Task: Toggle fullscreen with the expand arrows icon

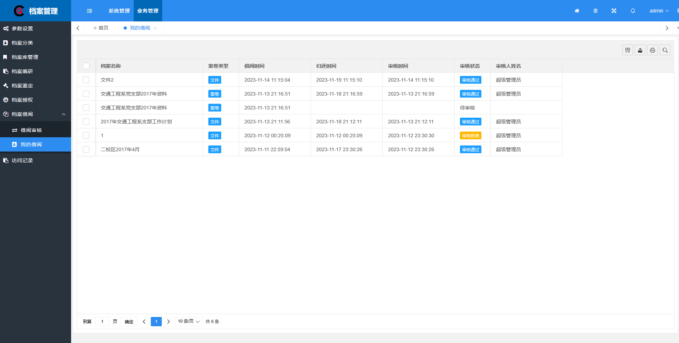Action: pyautogui.click(x=614, y=11)
